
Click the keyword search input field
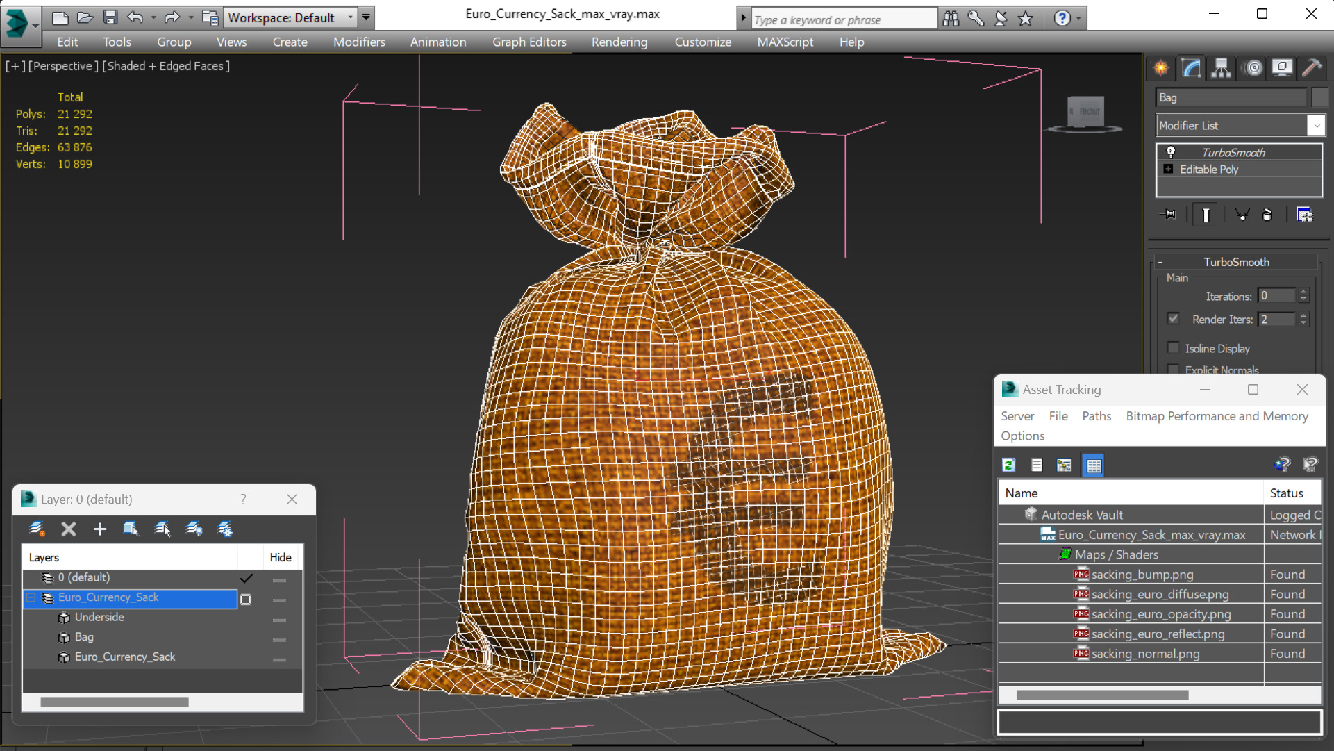click(x=843, y=19)
